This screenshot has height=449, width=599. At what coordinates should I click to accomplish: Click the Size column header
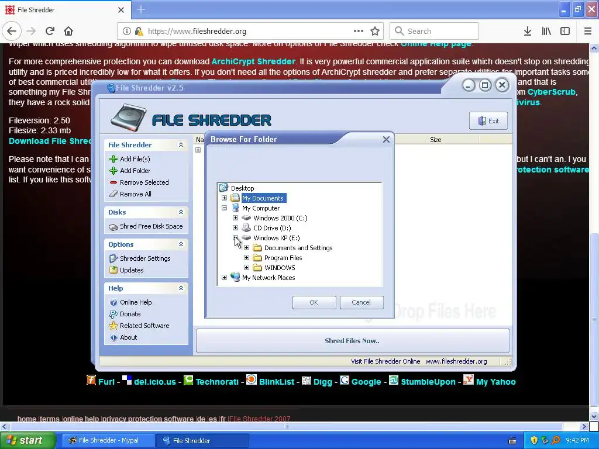coord(452,140)
